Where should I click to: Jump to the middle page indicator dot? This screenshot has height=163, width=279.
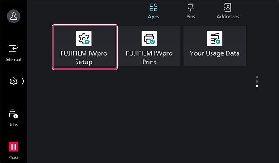pos(257,82)
